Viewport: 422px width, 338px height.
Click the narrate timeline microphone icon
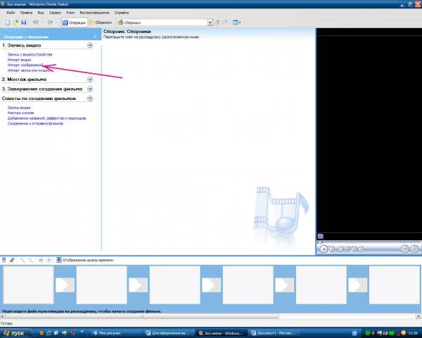point(12,260)
